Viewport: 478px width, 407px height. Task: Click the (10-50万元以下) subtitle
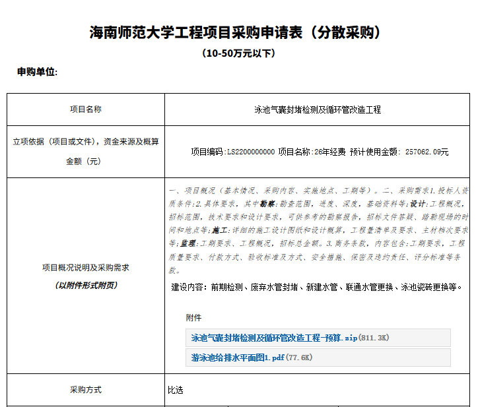point(238,53)
